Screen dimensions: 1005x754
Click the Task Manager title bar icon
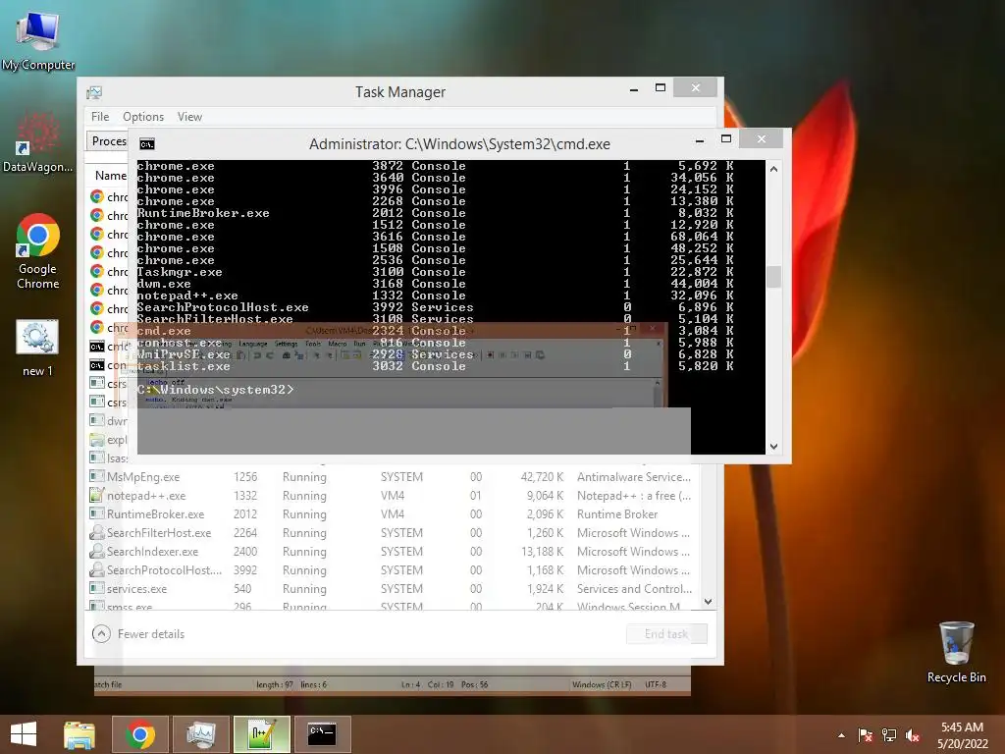pos(94,92)
